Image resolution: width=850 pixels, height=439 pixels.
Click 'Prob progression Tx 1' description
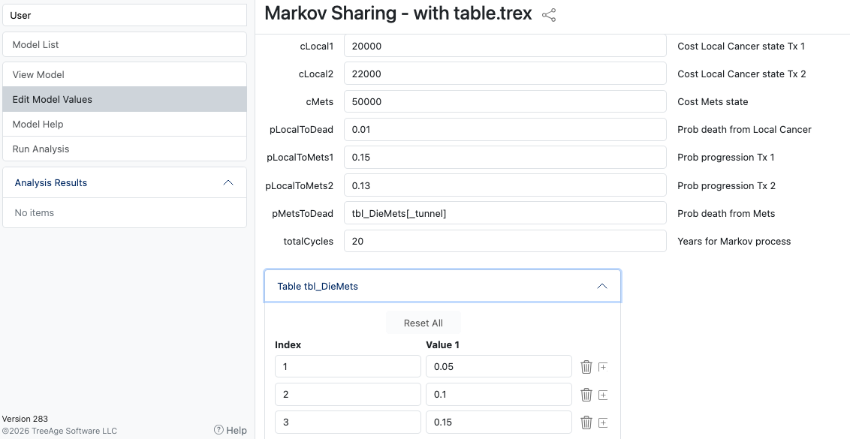[x=726, y=157]
